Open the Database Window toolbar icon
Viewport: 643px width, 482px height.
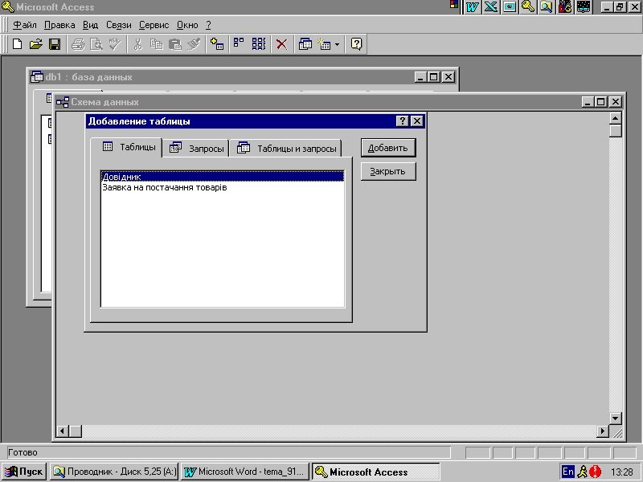(305, 44)
